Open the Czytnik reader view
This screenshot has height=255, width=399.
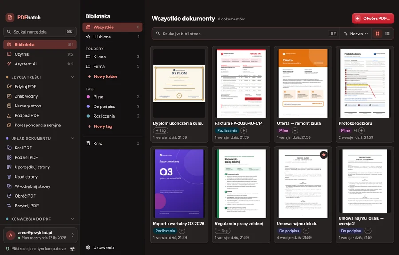tap(40, 54)
